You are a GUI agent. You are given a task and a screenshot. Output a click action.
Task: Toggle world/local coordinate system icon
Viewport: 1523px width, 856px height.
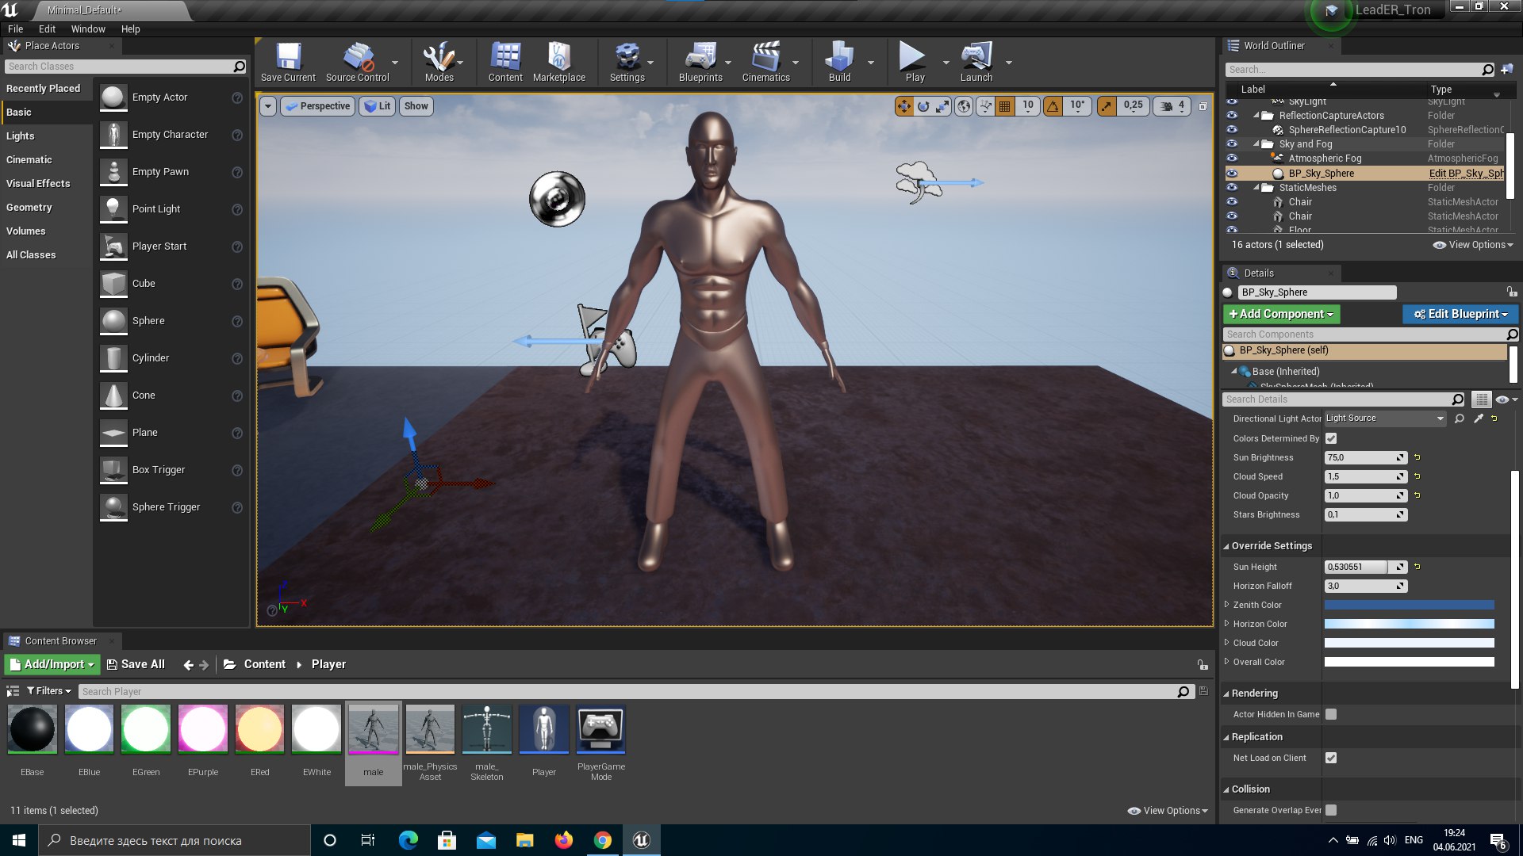(964, 105)
